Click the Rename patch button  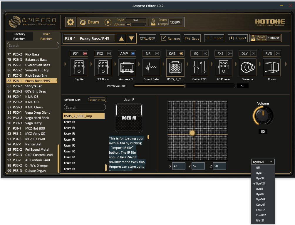click(170, 38)
